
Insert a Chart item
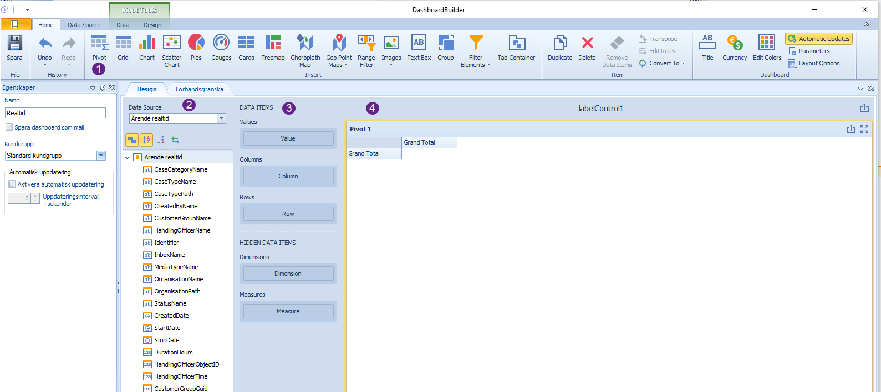point(147,48)
